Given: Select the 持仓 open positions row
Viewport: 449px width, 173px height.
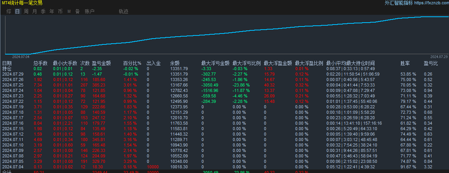Looking at the screenshot, I should pyautogui.click(x=6, y=69).
